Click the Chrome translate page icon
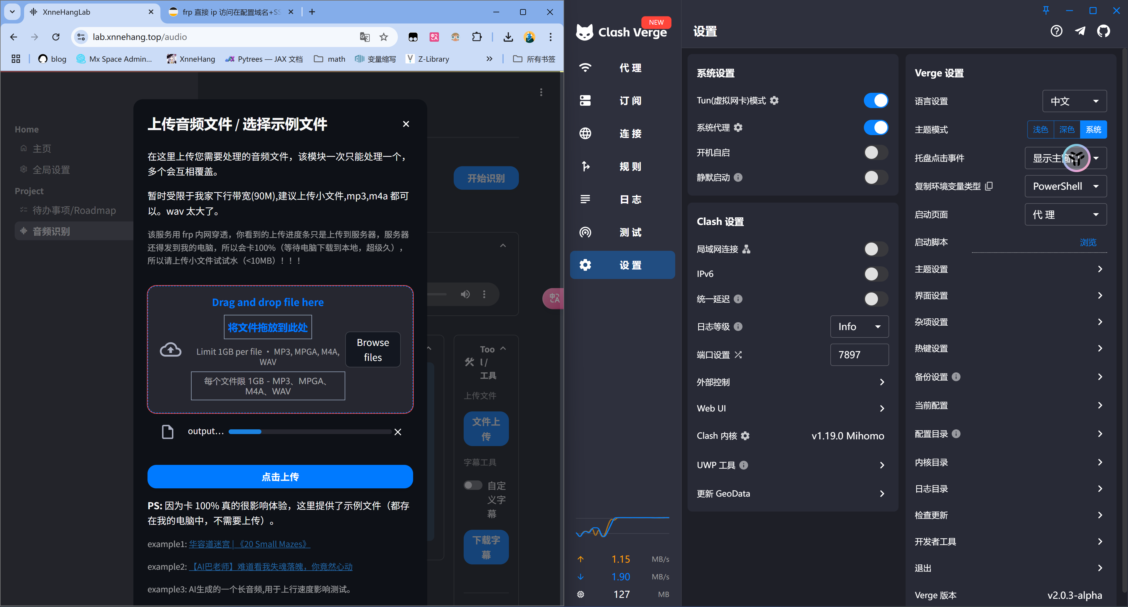Screen dimensions: 1128x607 (x=364, y=37)
